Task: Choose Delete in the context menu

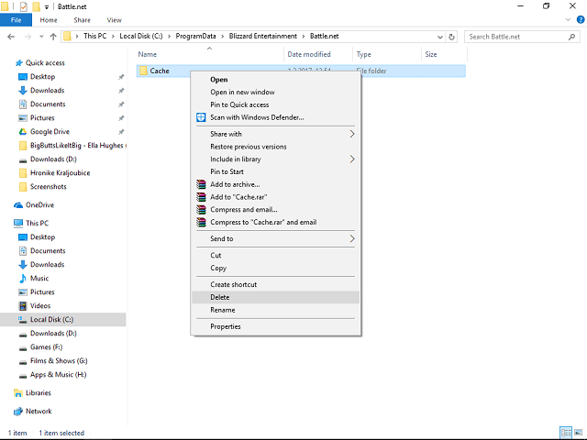Action: click(x=275, y=297)
